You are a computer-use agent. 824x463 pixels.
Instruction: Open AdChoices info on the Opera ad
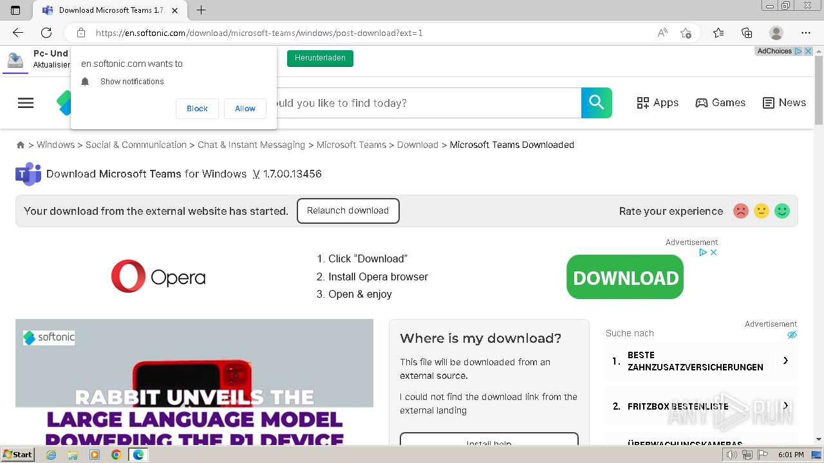[x=704, y=253]
